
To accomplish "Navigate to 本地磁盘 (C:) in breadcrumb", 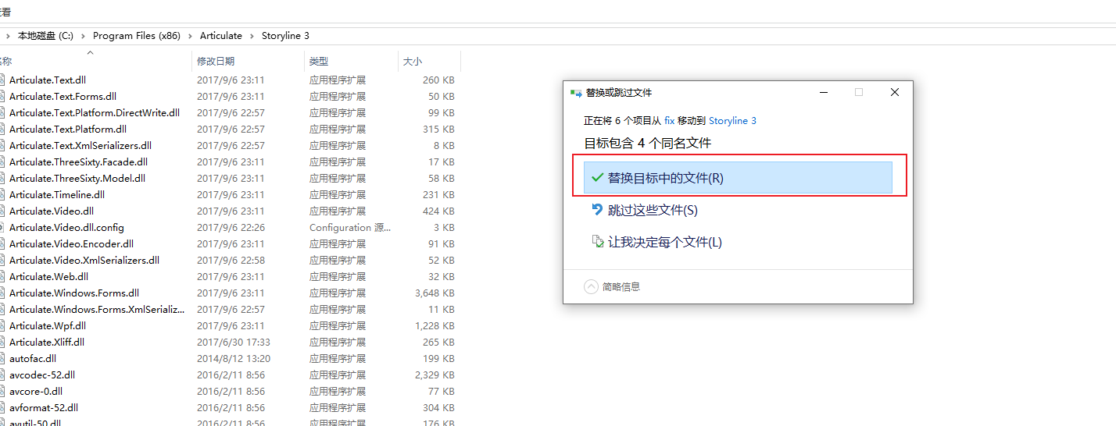I will pos(45,36).
